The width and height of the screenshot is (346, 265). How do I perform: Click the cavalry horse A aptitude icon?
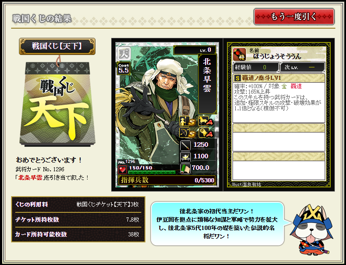(x=206, y=121)
